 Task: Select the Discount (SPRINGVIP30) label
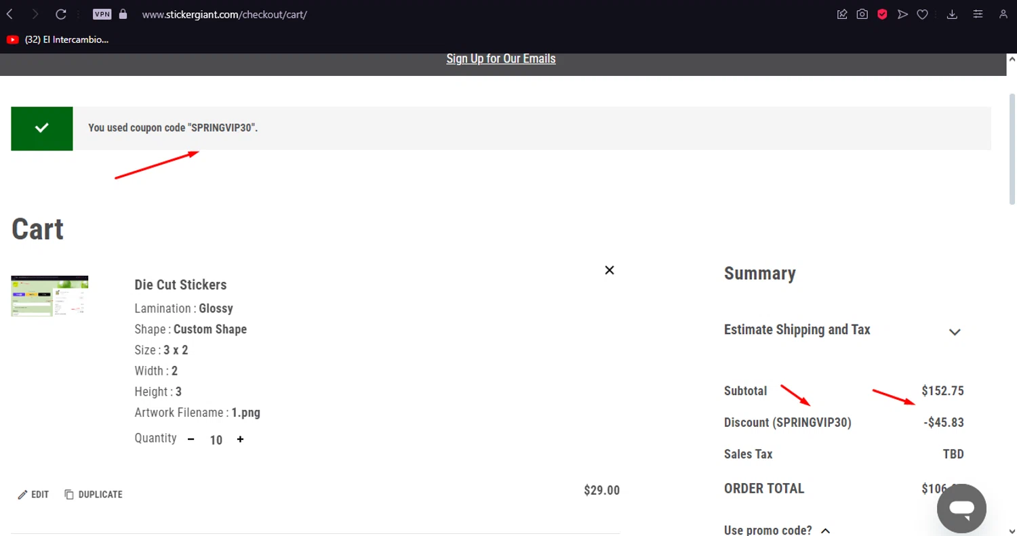click(788, 423)
